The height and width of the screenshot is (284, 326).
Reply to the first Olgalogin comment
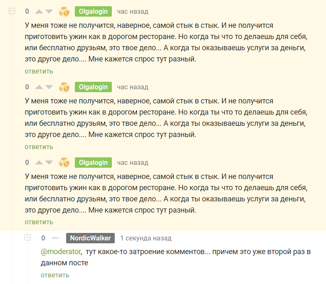(39, 71)
